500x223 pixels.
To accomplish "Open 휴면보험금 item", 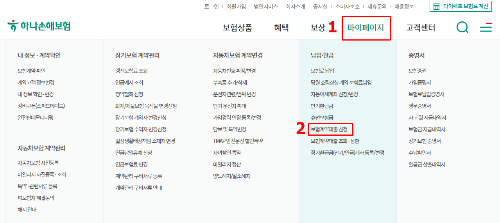I will click(322, 118).
